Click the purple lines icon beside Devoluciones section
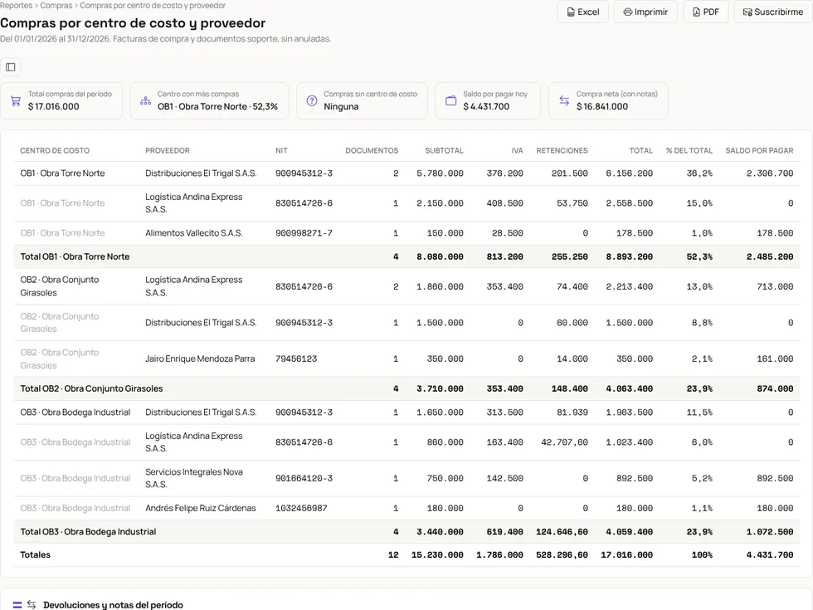813x610 pixels. (x=17, y=605)
